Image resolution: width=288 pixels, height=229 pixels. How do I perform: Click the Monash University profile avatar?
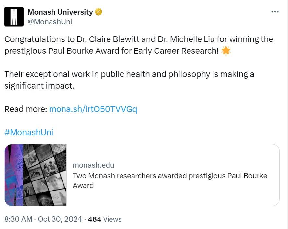pyautogui.click(x=14, y=17)
